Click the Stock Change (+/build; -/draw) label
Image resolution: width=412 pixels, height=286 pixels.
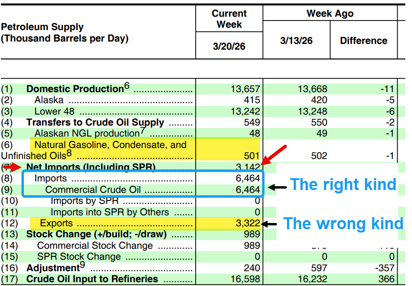coord(96,234)
